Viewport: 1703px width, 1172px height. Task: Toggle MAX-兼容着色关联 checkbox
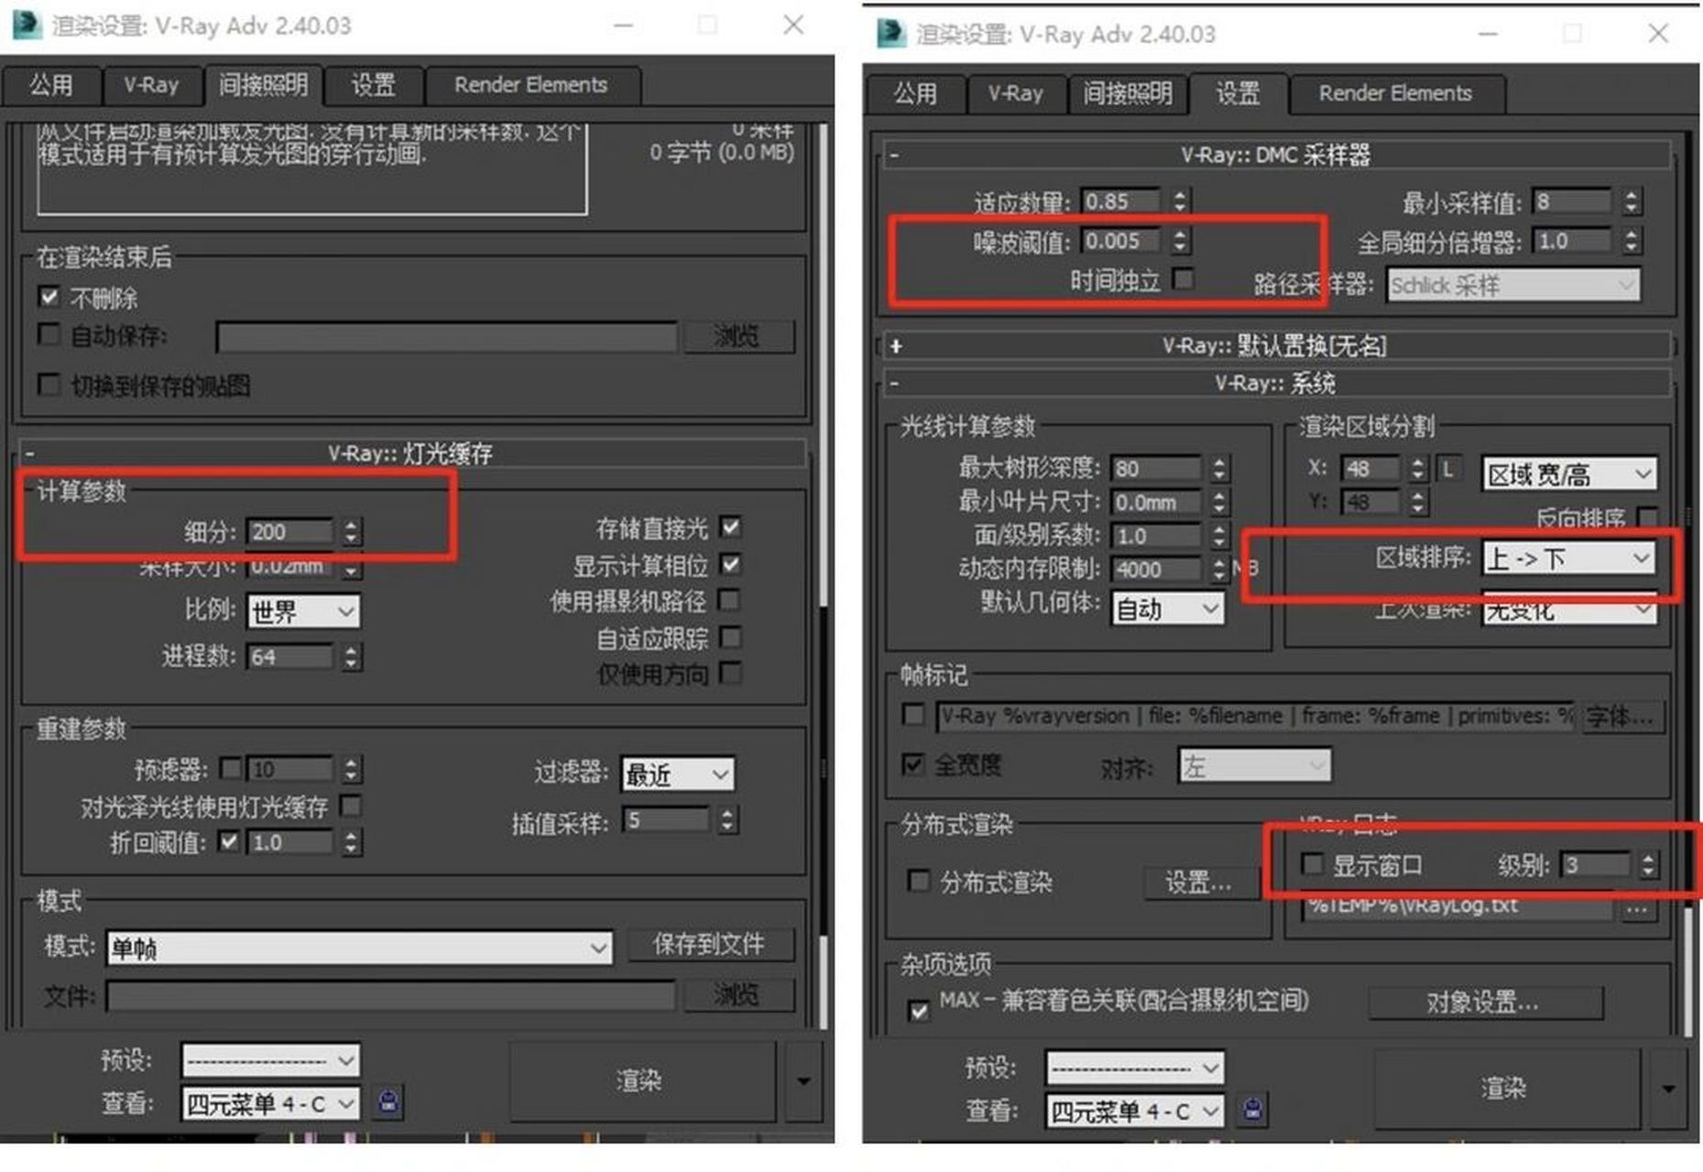pyautogui.click(x=918, y=1010)
